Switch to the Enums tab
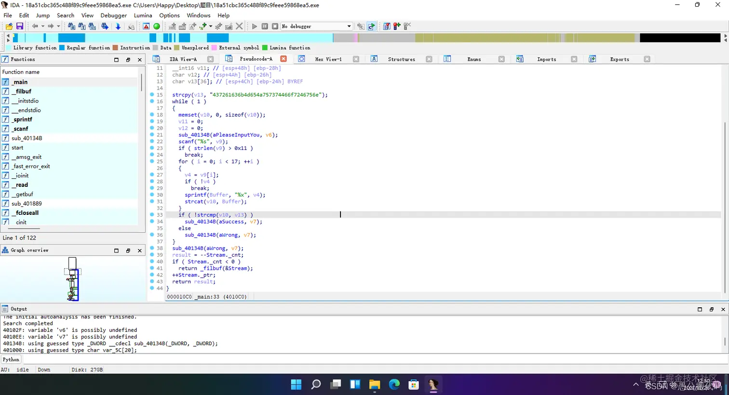This screenshot has height=395, width=729. (474, 59)
